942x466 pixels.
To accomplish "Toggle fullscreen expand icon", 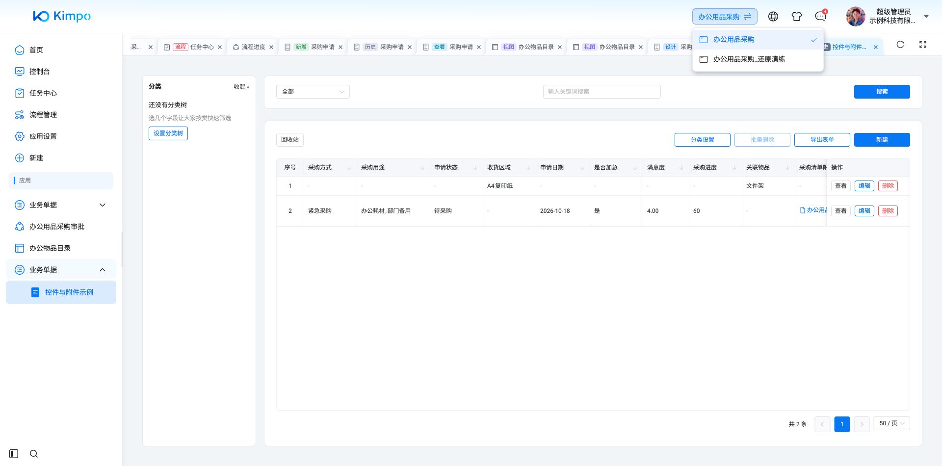I will tap(923, 45).
